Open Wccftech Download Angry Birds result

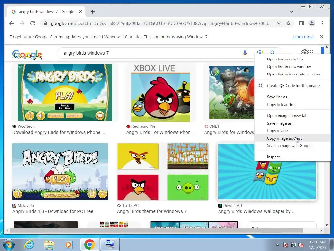59,132
